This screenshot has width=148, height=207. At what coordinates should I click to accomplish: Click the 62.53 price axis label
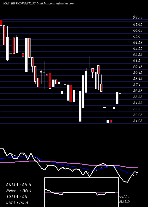point(138,54)
